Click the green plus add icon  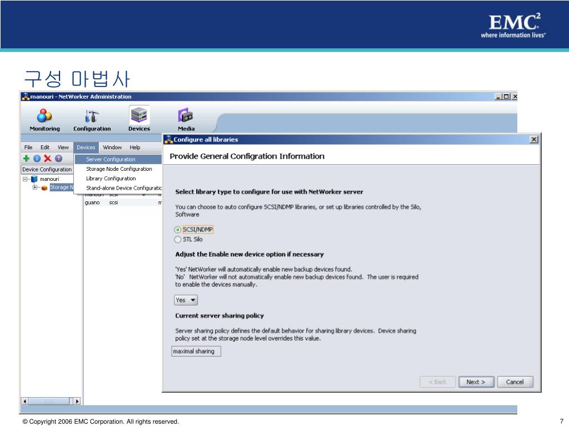26,158
